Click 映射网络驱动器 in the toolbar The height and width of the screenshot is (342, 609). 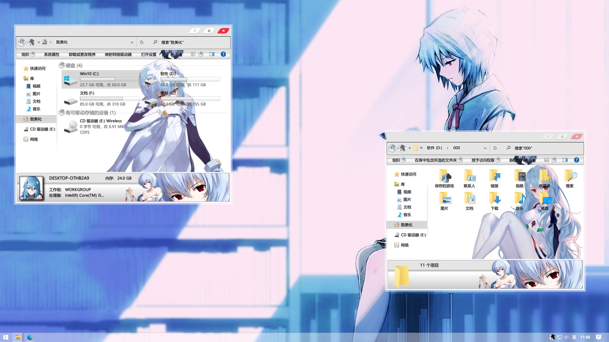118,54
